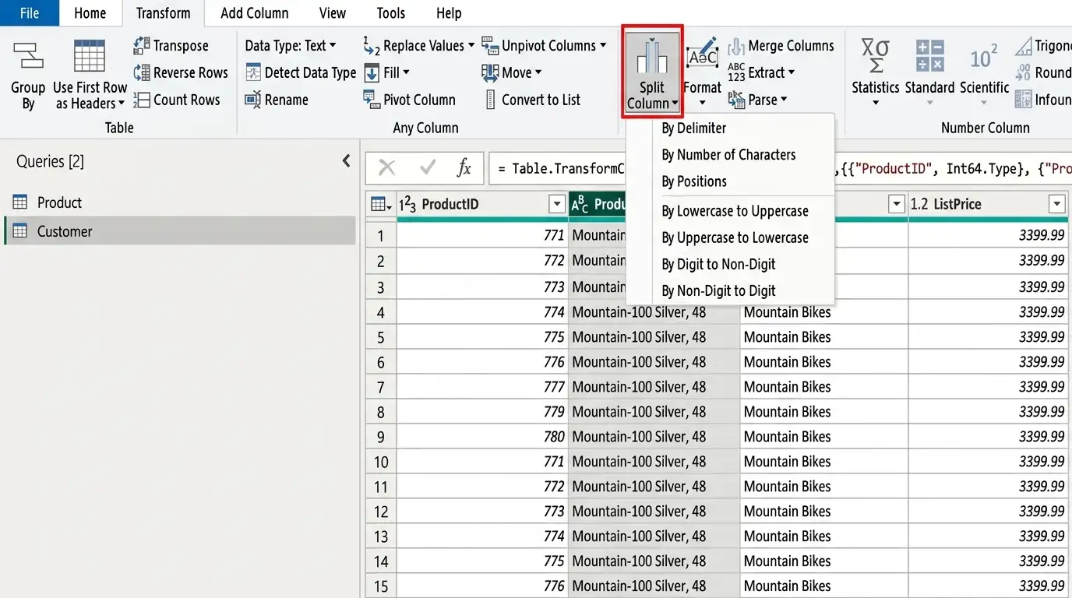Open the File tab
Screen dimensions: 1072x598
[x=30, y=13]
